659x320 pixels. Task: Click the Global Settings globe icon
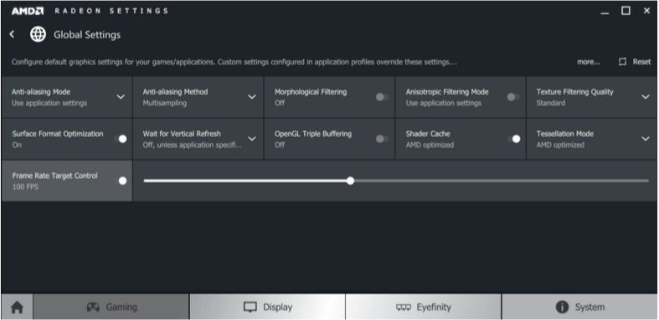tap(38, 34)
